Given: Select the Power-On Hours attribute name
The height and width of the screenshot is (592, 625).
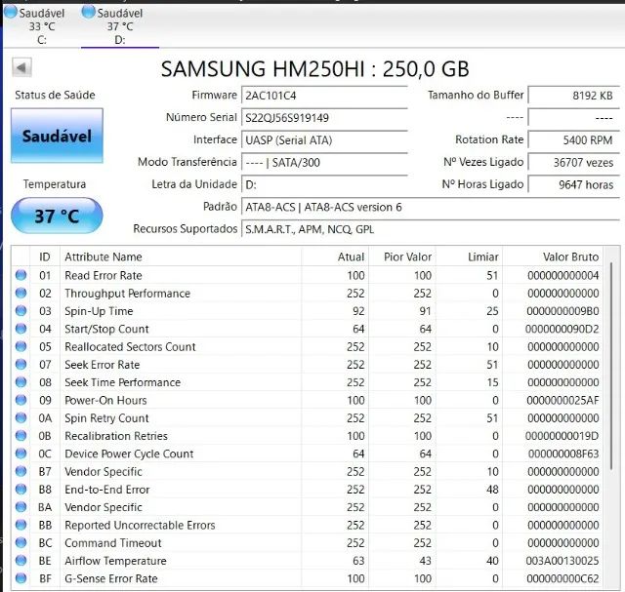Looking at the screenshot, I should [x=105, y=400].
